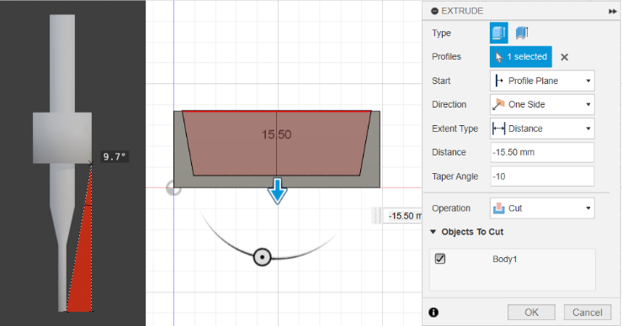Click the 1 selected Profiles button

coord(520,56)
